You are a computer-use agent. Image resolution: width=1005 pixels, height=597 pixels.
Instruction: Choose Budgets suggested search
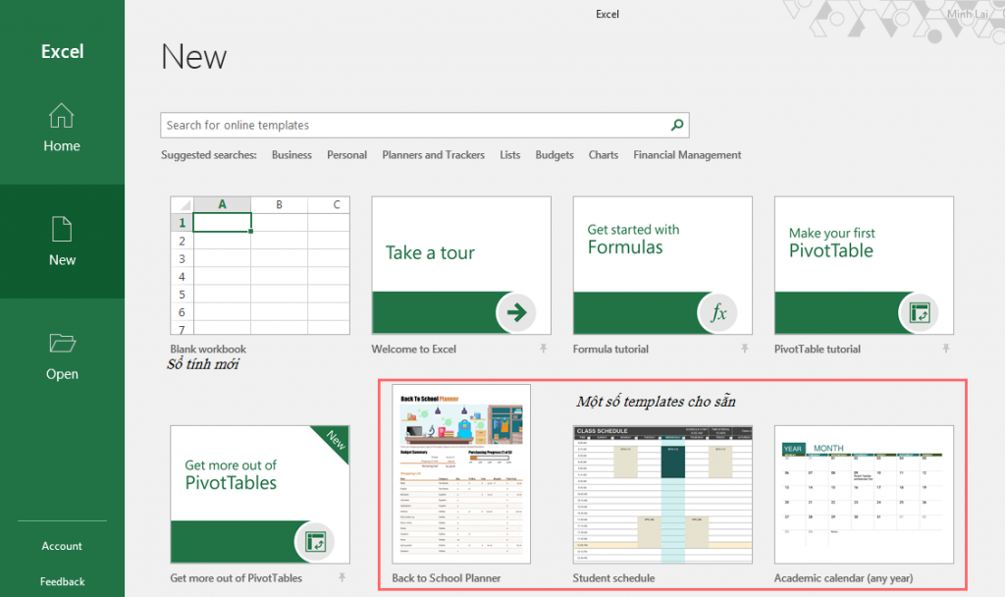click(555, 154)
